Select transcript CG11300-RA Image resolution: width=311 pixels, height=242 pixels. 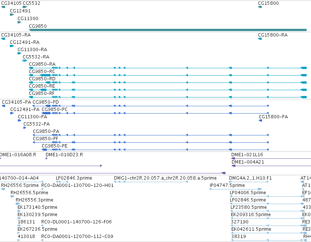[32, 50]
